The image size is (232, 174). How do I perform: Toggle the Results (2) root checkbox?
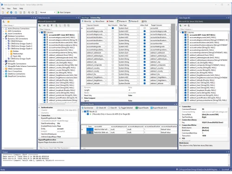pos(85,111)
